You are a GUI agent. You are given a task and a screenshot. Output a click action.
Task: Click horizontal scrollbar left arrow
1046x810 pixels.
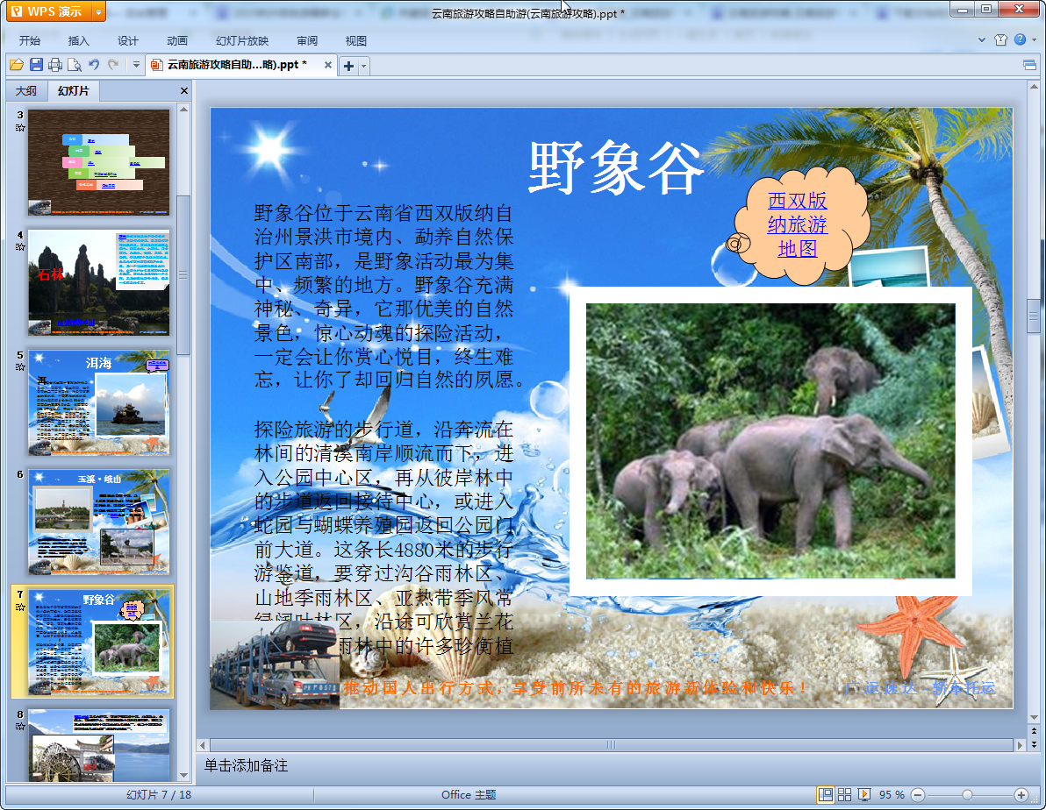coord(203,745)
